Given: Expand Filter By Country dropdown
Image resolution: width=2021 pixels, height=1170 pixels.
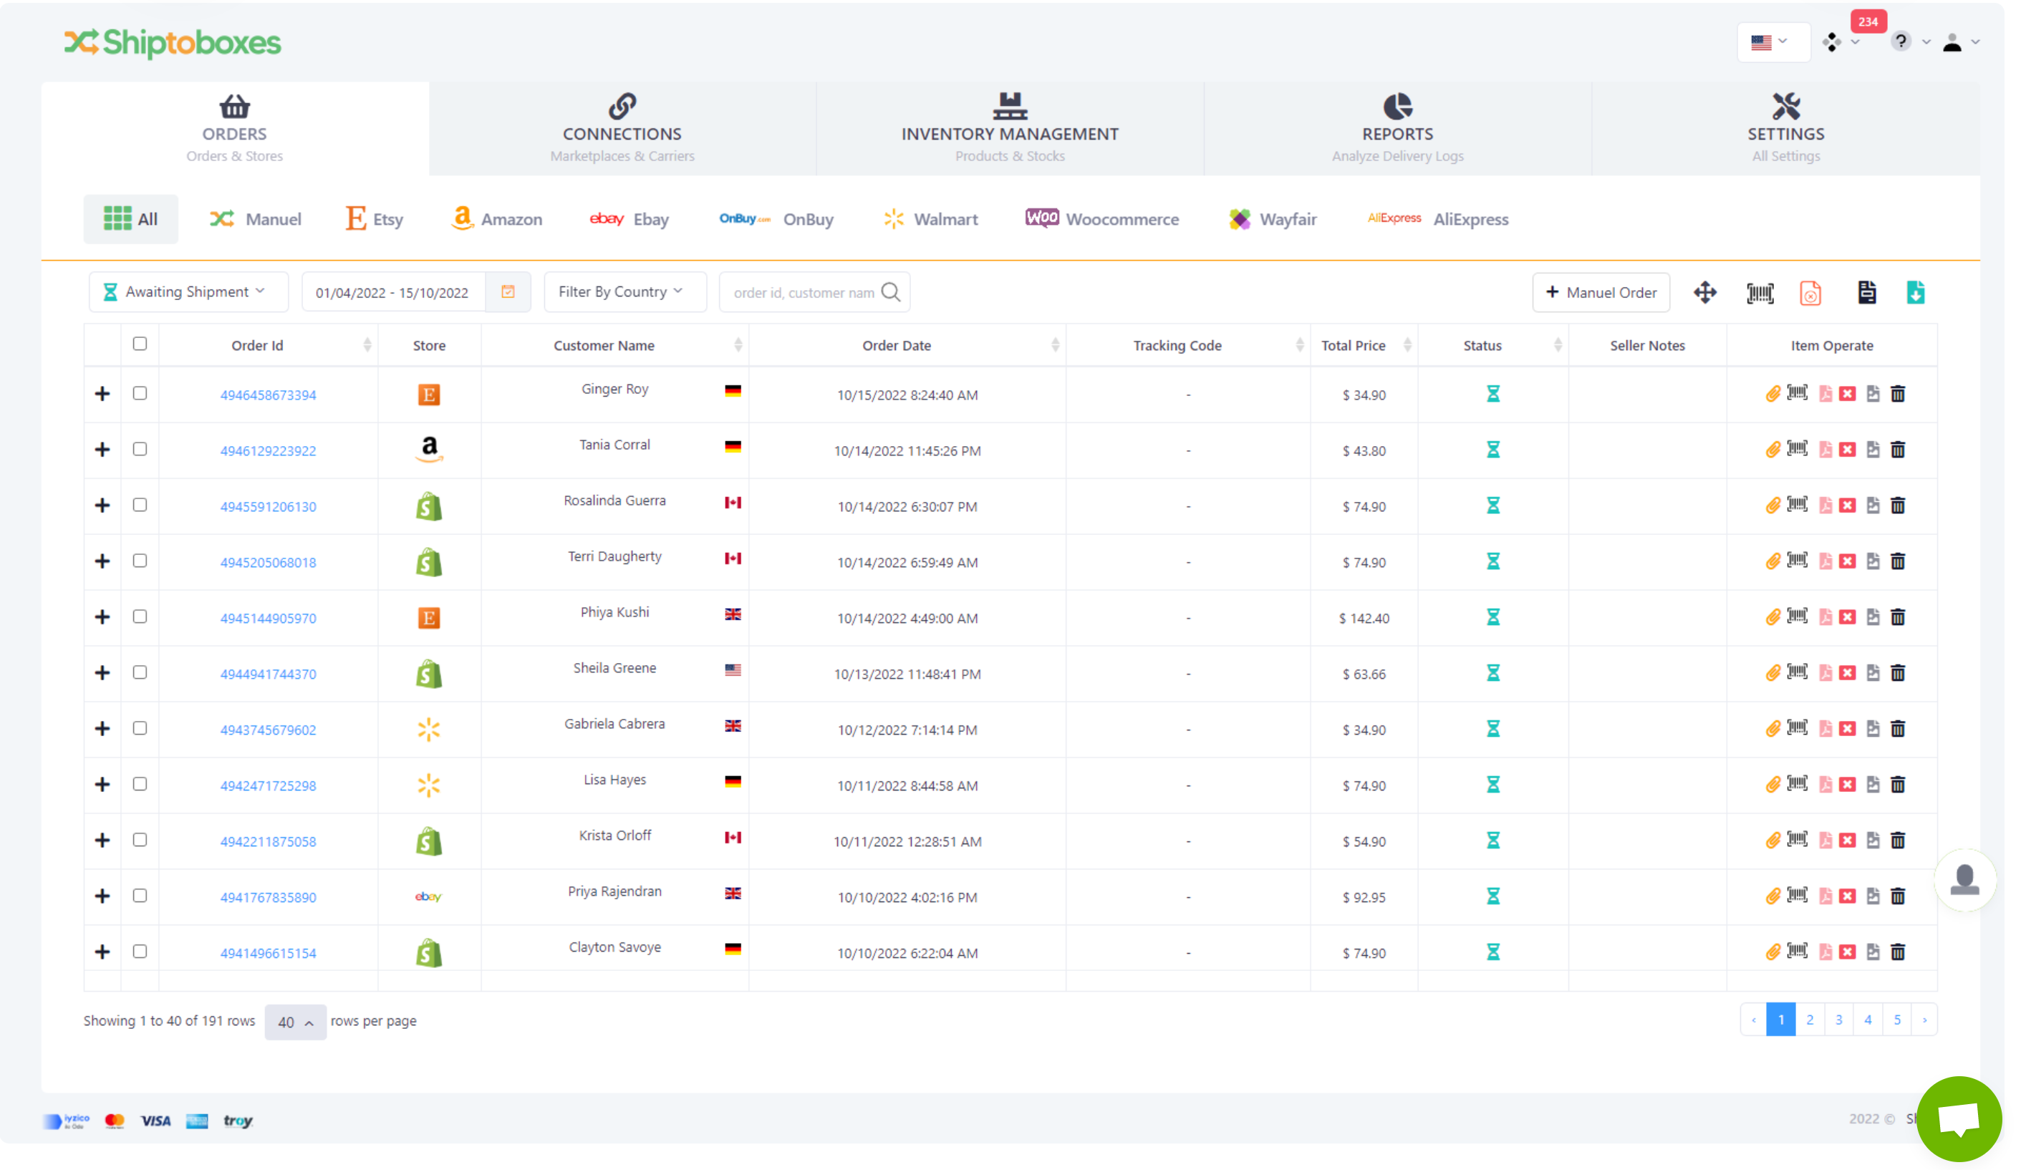Looking at the screenshot, I should 624,292.
